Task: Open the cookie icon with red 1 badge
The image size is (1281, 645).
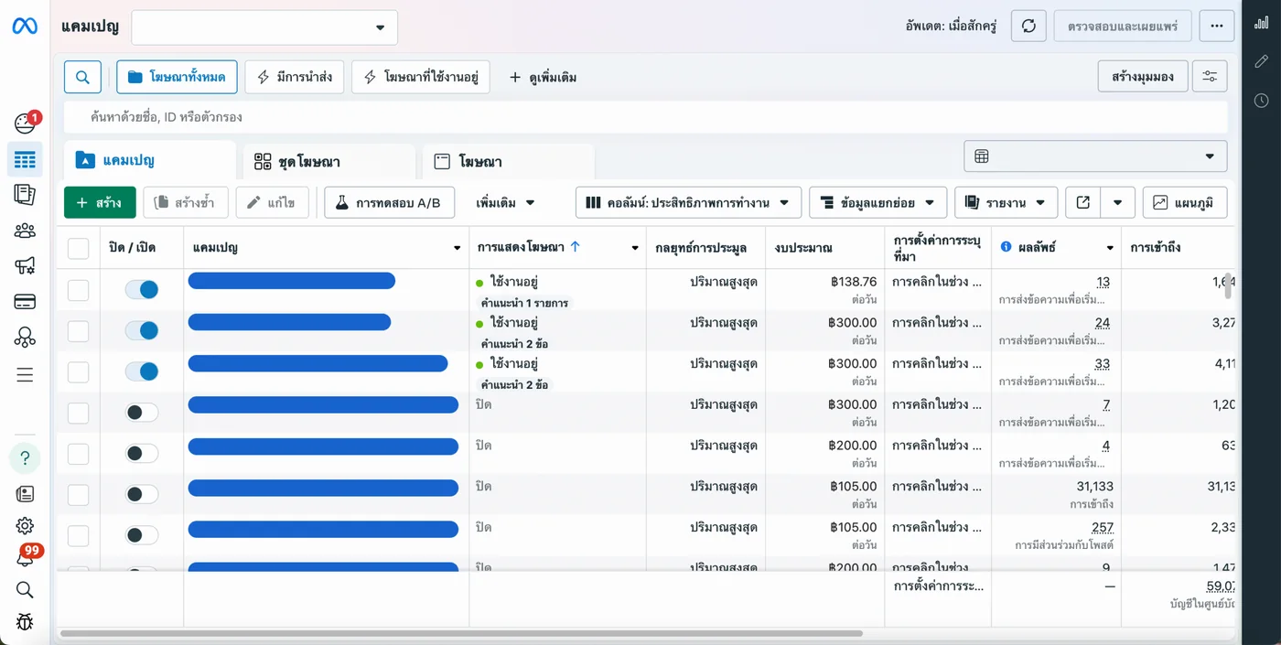Action: [26, 123]
